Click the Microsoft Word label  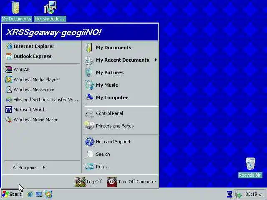(x=29, y=110)
